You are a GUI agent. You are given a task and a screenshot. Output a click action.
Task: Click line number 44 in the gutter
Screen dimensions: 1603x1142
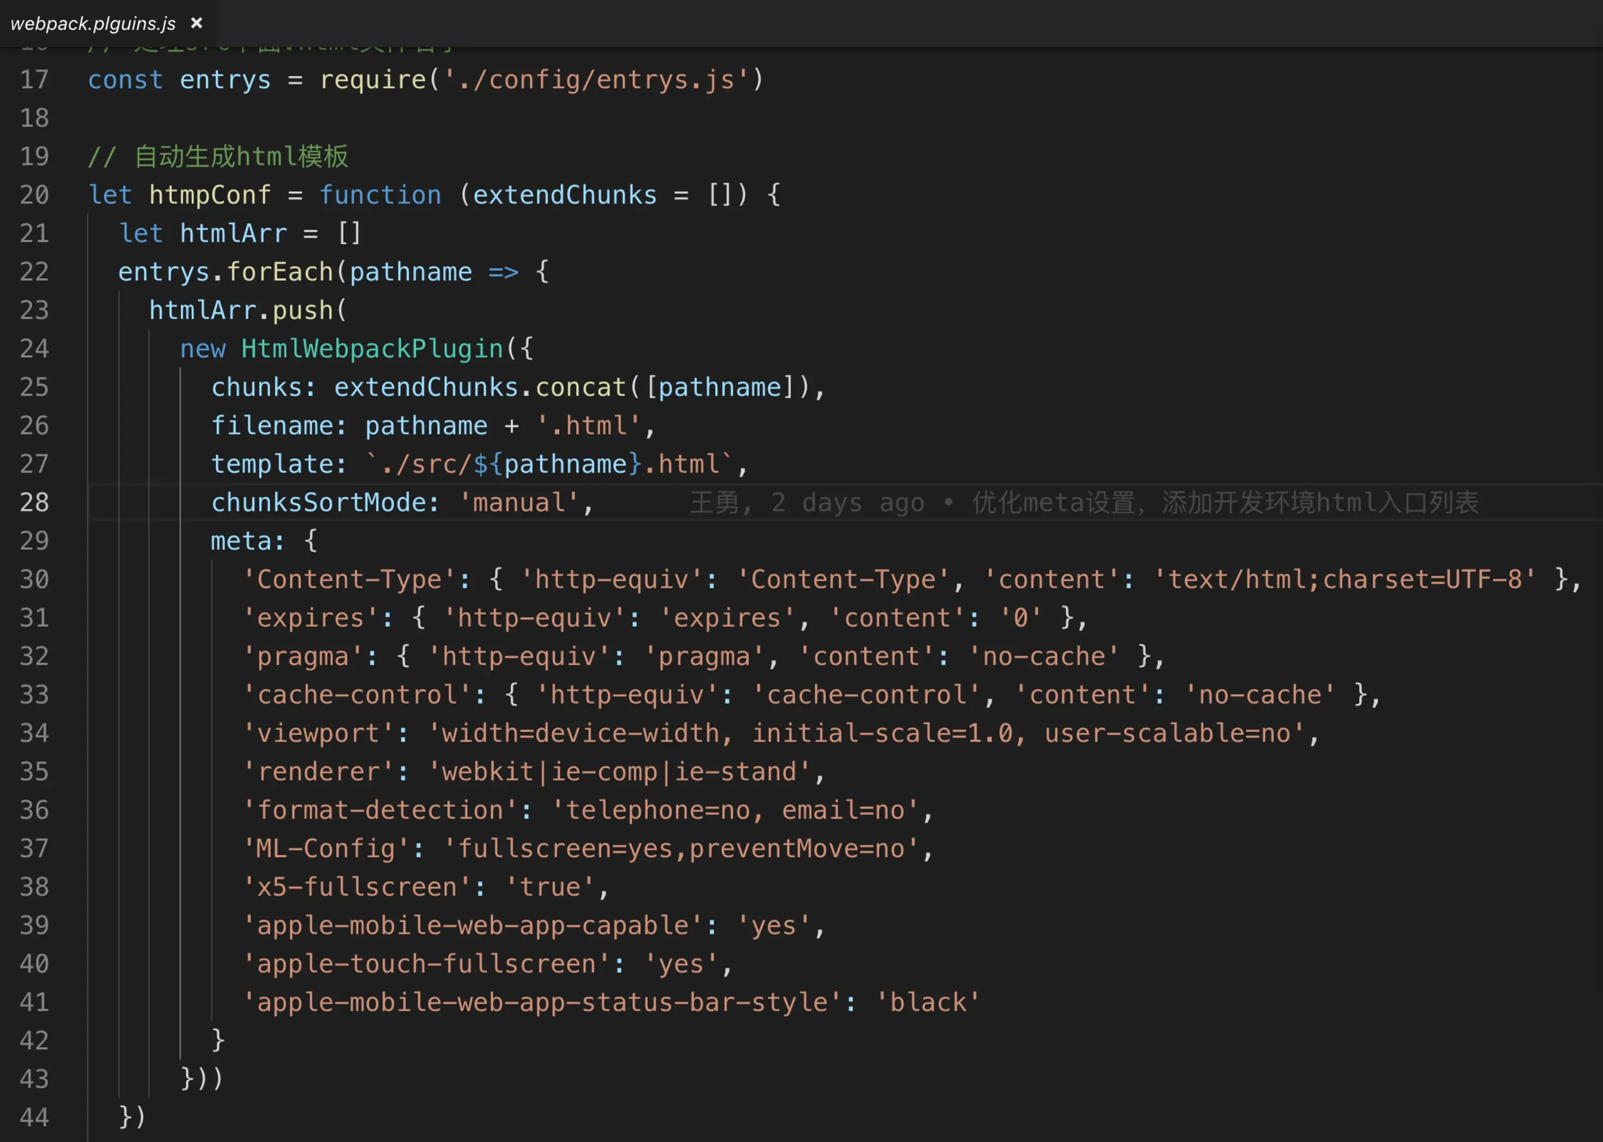point(34,1118)
